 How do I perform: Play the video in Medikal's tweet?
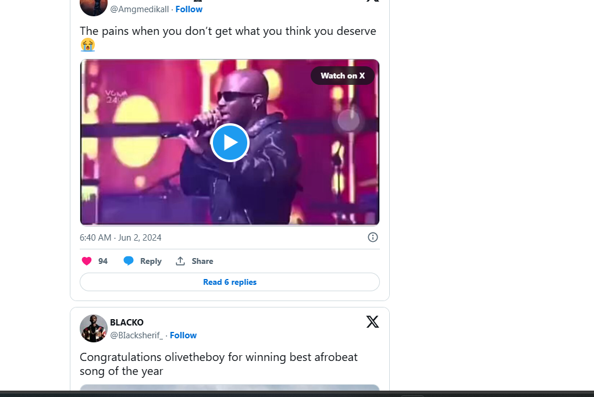(x=230, y=142)
